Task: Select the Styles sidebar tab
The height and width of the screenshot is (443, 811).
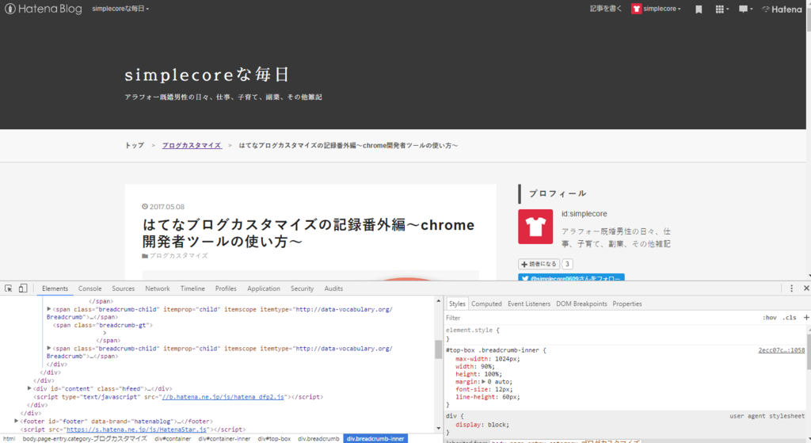Action: [x=457, y=304]
